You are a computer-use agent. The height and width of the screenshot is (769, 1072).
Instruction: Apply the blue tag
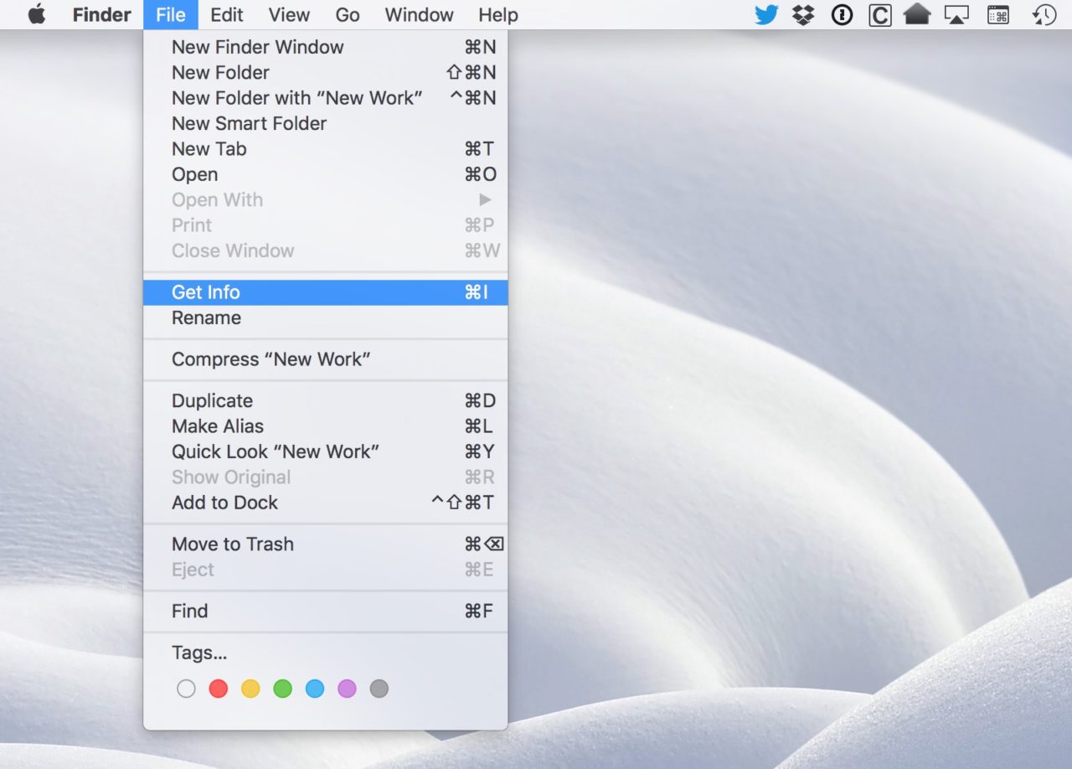point(315,689)
